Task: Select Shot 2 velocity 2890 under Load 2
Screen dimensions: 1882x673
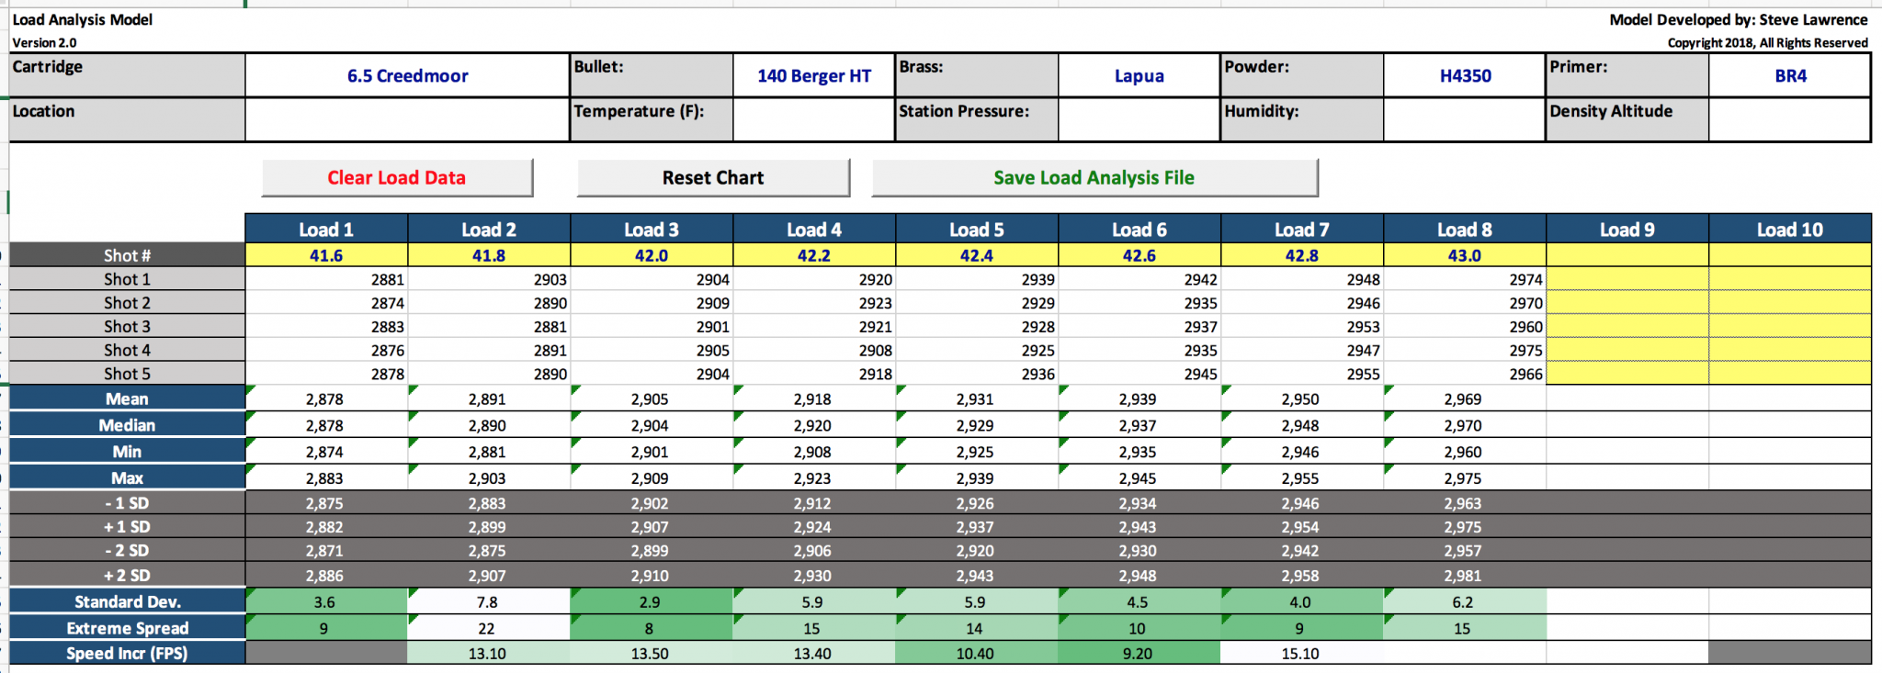Action: pyautogui.click(x=489, y=303)
